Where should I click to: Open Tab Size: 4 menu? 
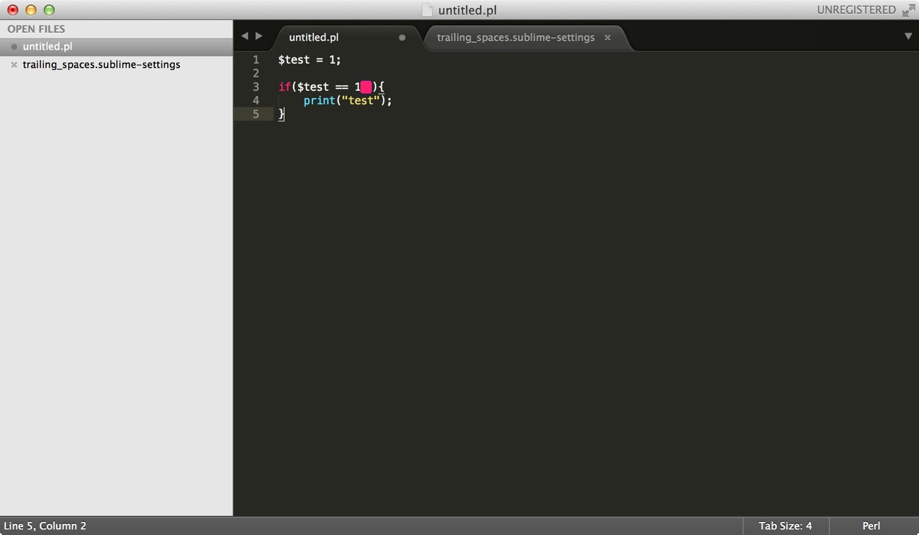tap(785, 526)
